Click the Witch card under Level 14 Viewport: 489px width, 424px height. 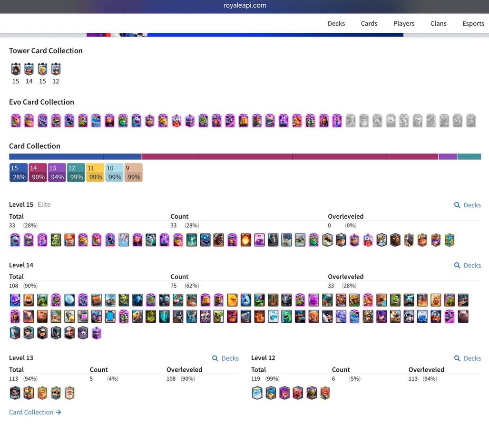381,317
